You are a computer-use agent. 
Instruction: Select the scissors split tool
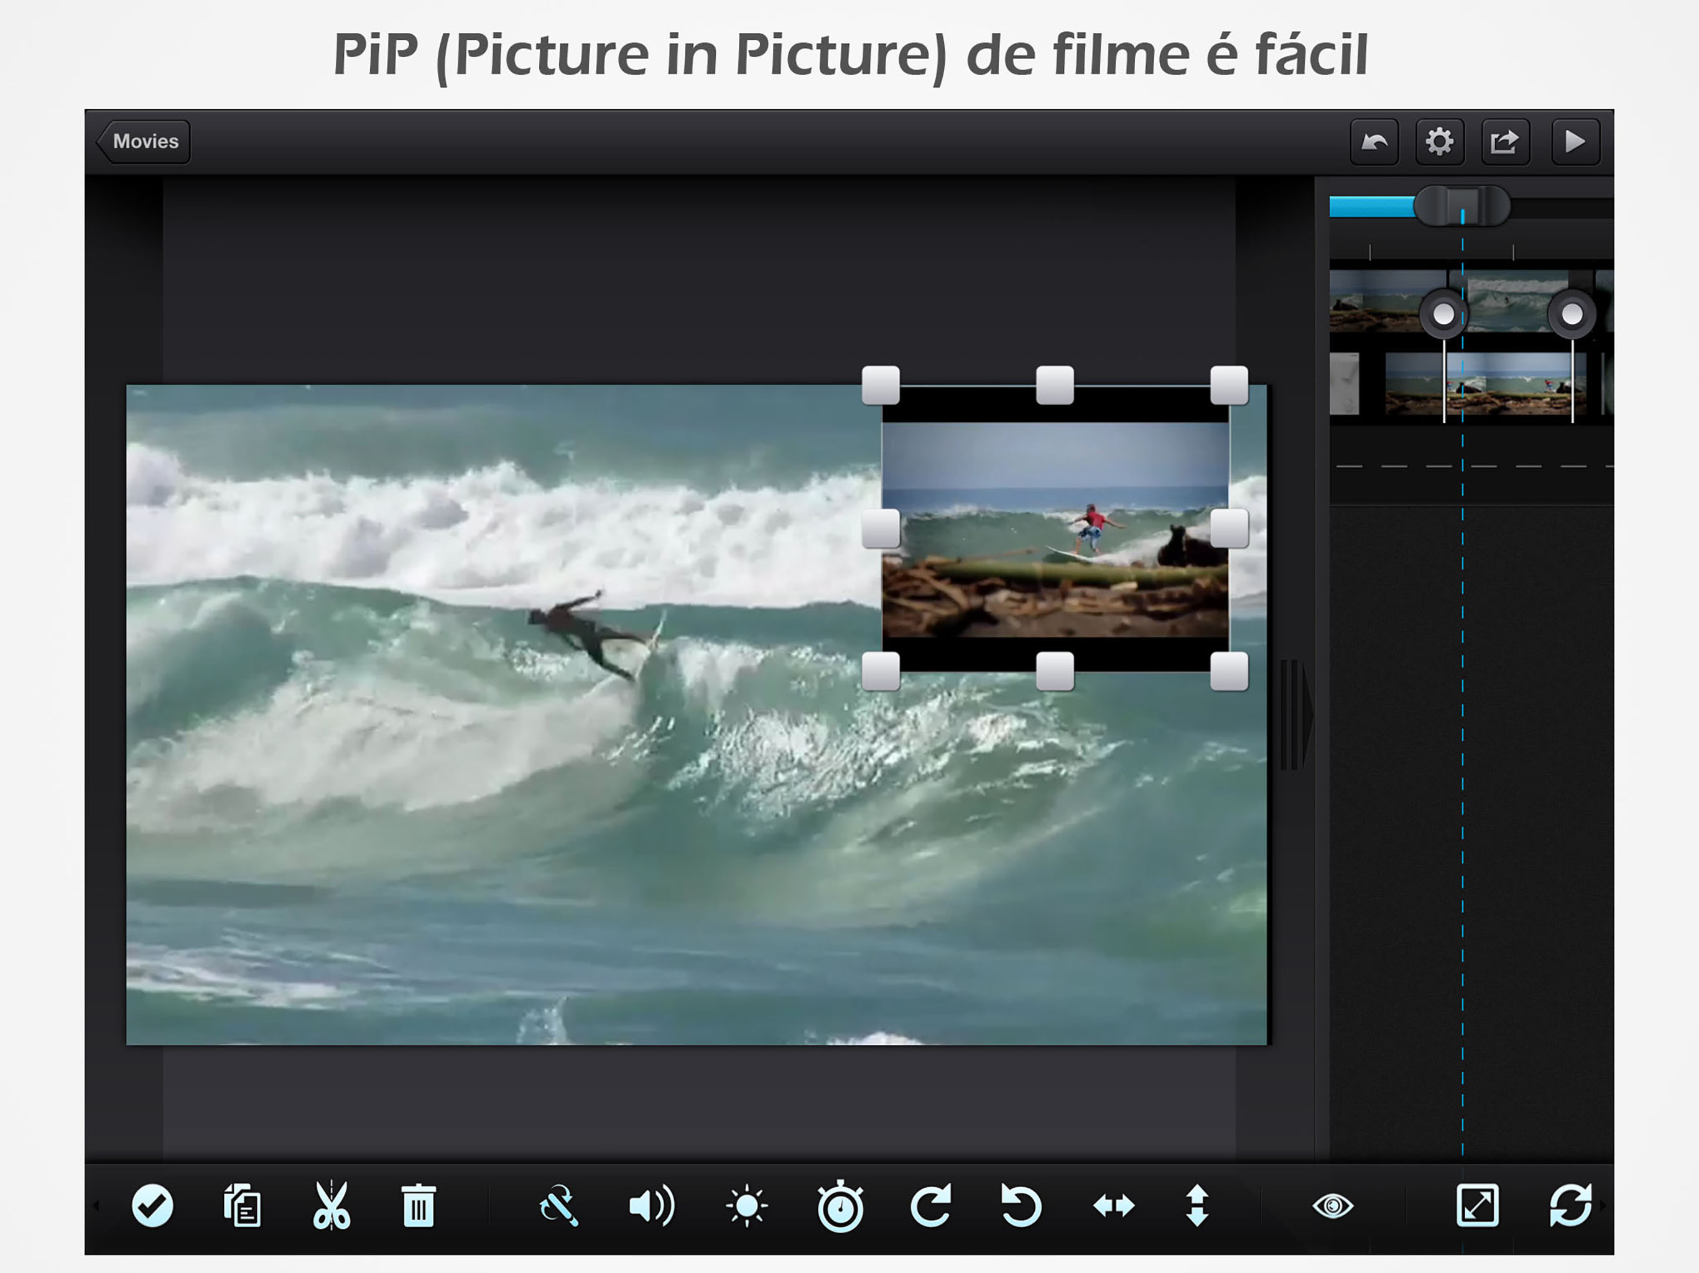point(331,1206)
